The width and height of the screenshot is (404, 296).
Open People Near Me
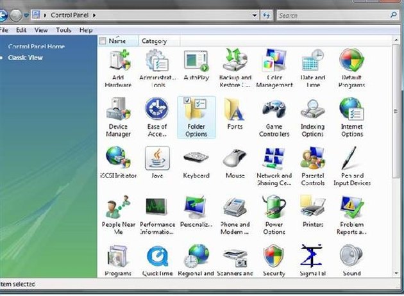point(118,215)
